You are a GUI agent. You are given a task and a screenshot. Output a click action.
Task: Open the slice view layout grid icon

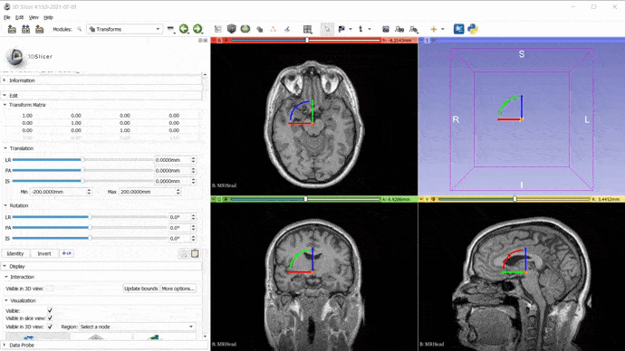(307, 29)
